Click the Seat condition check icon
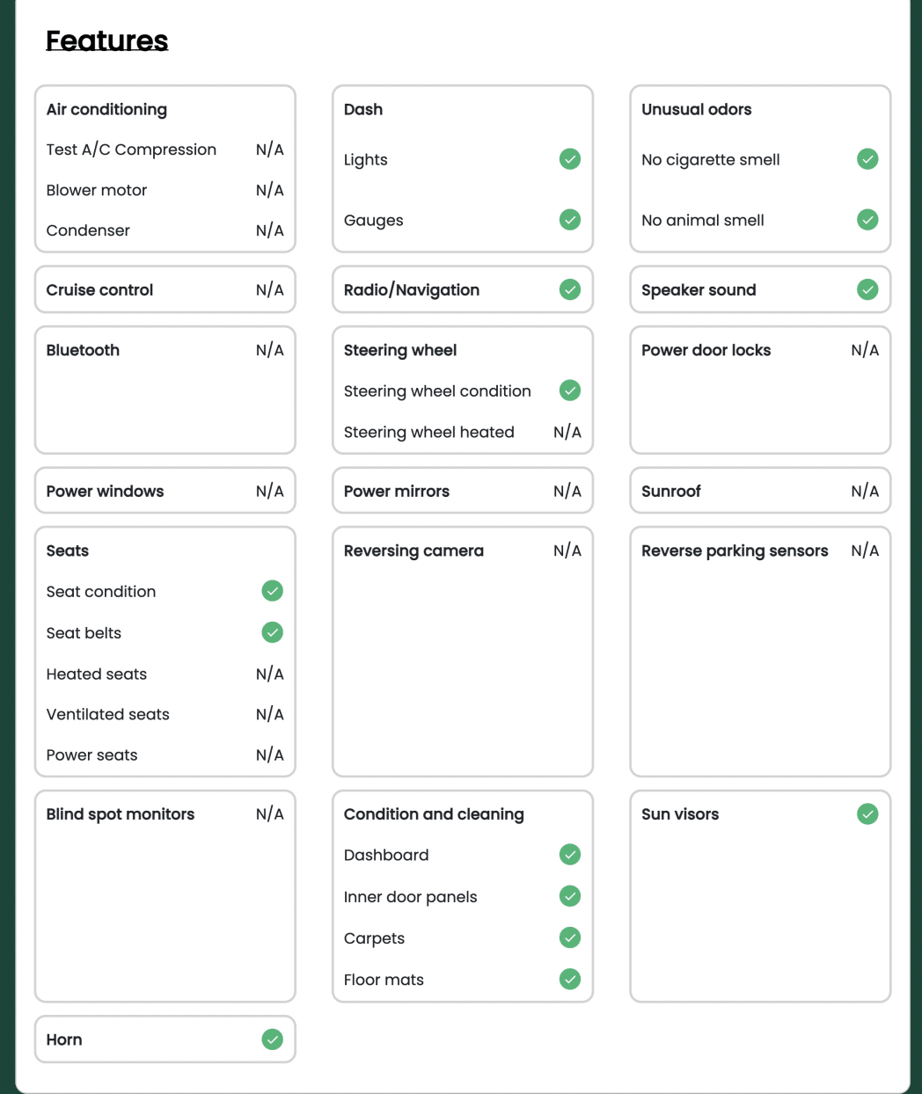This screenshot has height=1094, width=922. (x=273, y=591)
